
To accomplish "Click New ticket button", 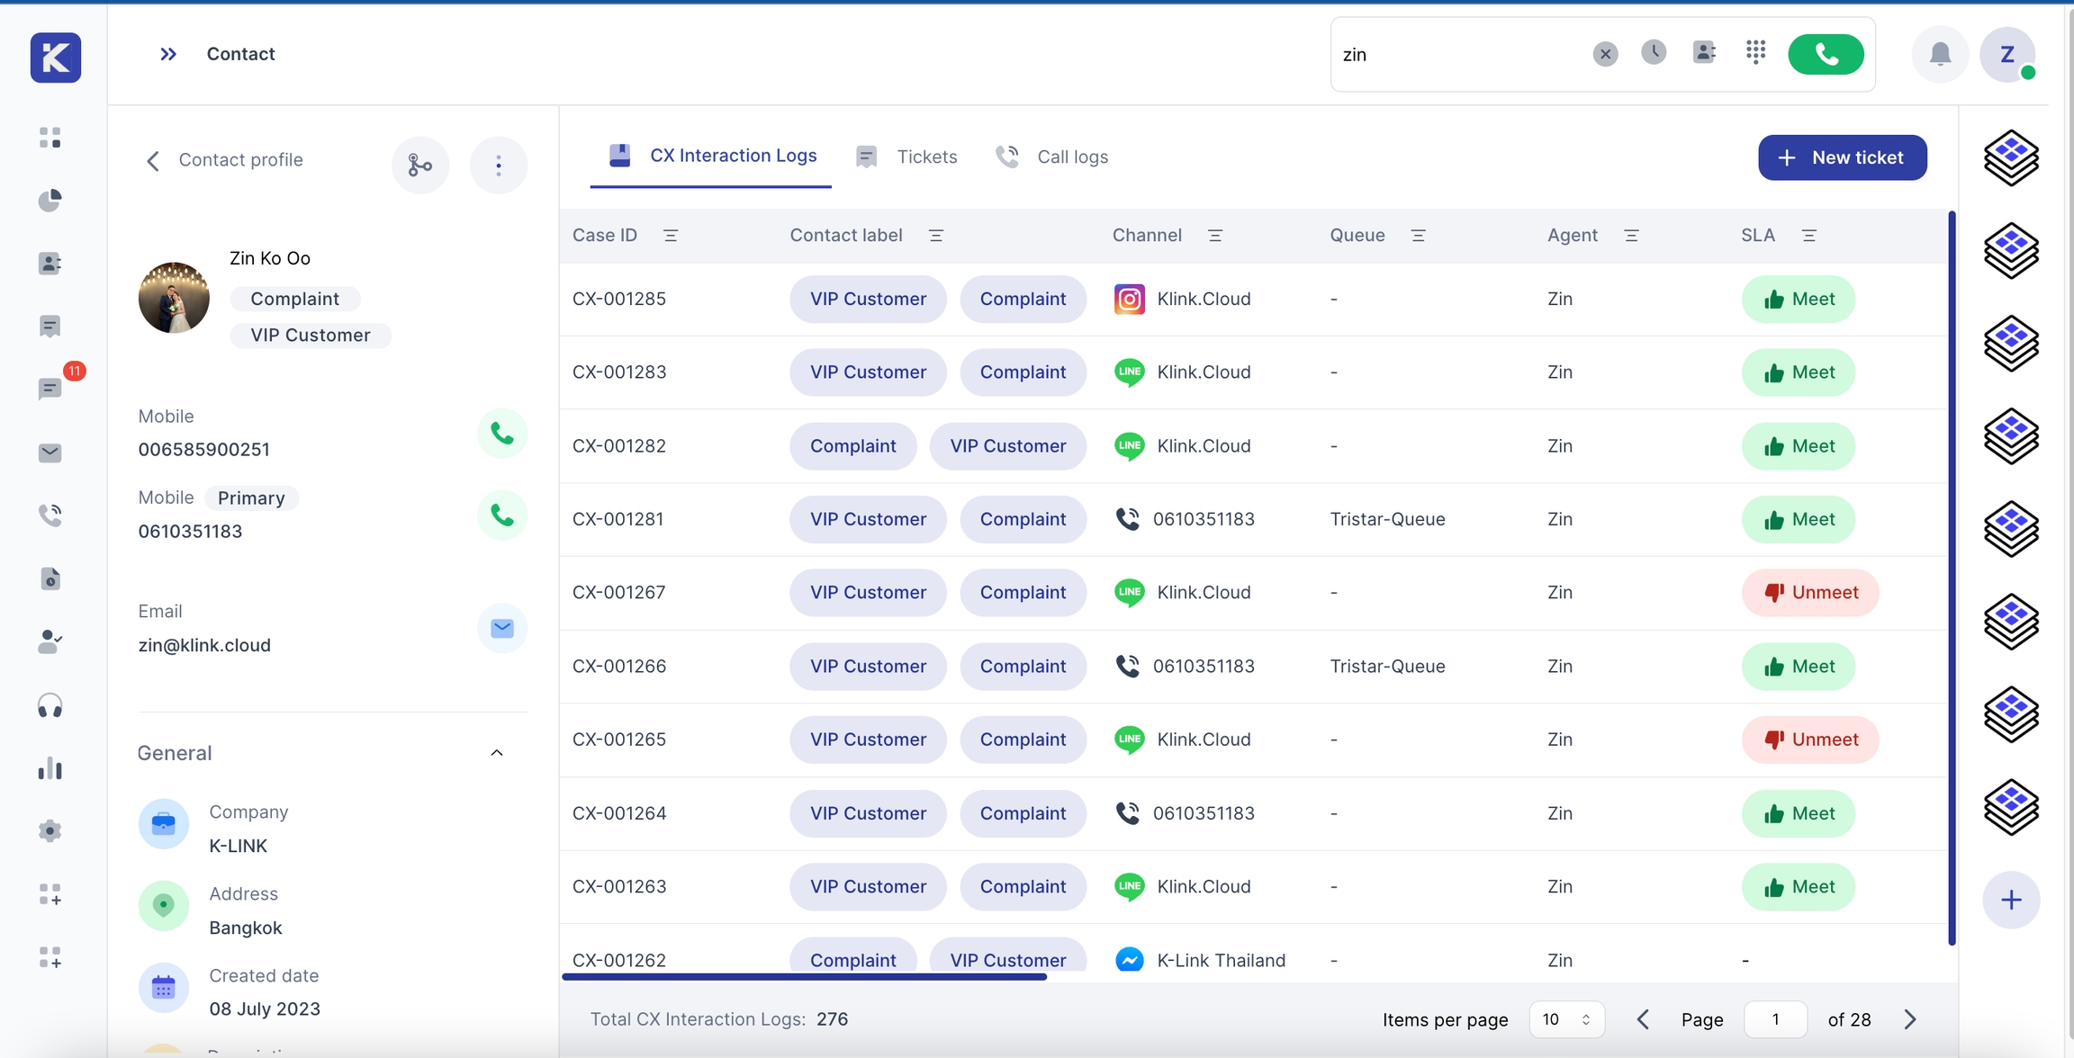I will (x=1842, y=157).
